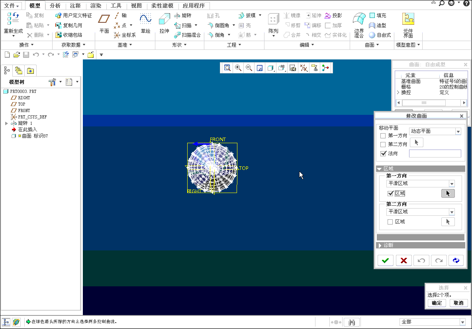This screenshot has height=329, width=472.
Task: Expand the 基准 ribbon group dropdown
Action: point(125,45)
